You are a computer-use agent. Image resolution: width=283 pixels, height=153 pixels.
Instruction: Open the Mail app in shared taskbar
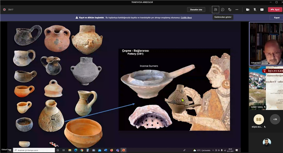(99, 150)
